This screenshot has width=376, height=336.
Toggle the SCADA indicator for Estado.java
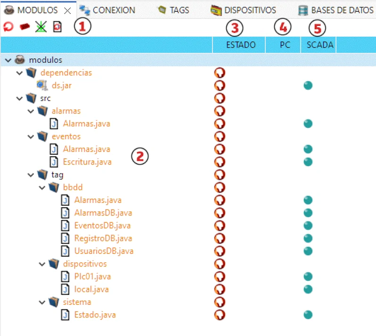click(308, 315)
